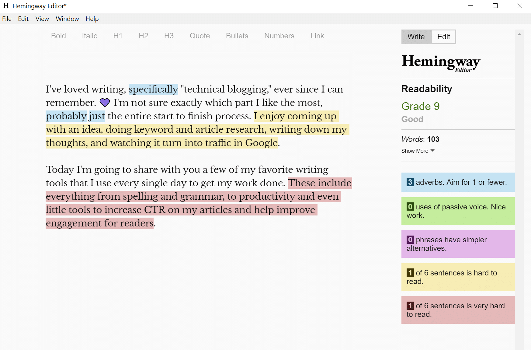Click the purple heart emoji in text
Image resolution: width=531 pixels, height=350 pixels.
pyautogui.click(x=105, y=103)
